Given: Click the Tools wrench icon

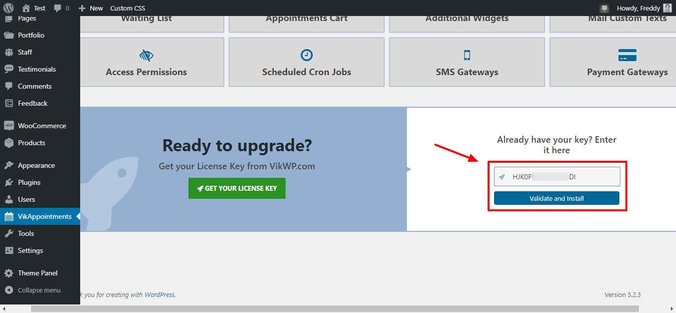Looking at the screenshot, I should (x=9, y=233).
